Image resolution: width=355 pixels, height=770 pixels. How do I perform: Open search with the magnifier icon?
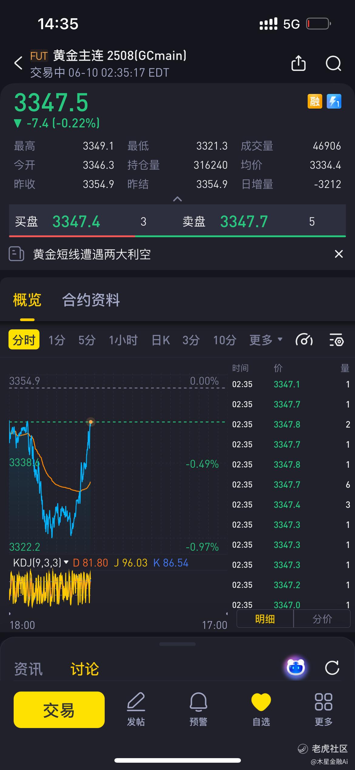333,63
